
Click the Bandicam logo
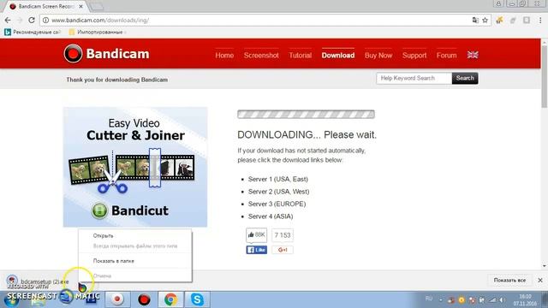[x=106, y=53]
